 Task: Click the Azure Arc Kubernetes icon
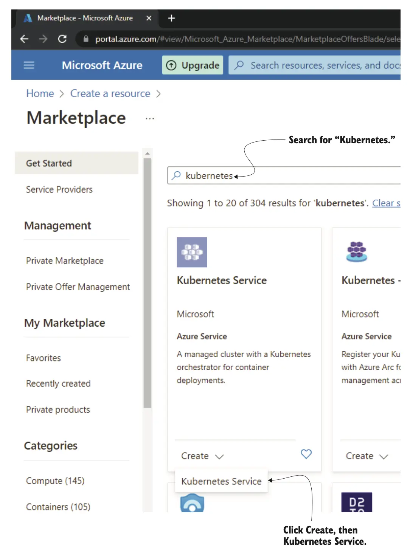tap(356, 252)
